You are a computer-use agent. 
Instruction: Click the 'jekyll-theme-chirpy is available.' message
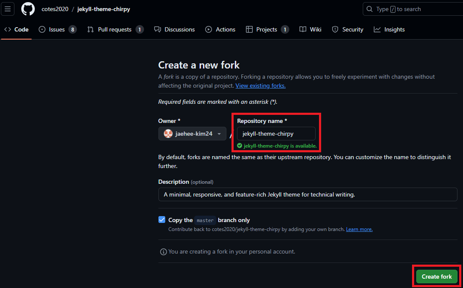pyautogui.click(x=280, y=146)
